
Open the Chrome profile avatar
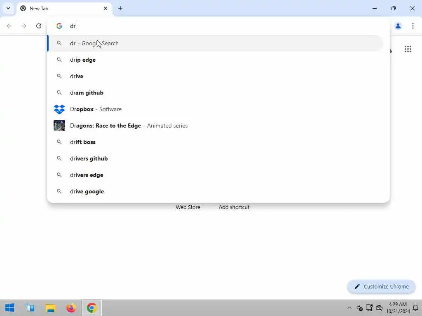(x=398, y=26)
